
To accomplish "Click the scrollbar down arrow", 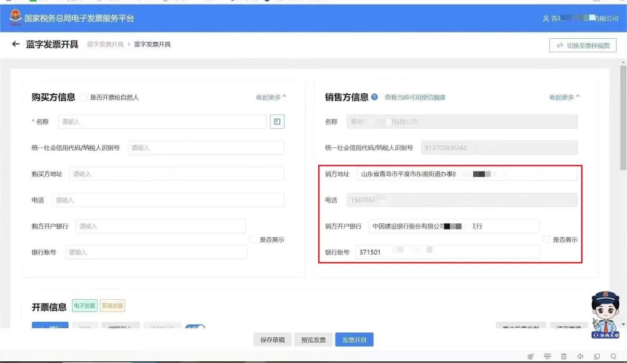I will (623, 325).
